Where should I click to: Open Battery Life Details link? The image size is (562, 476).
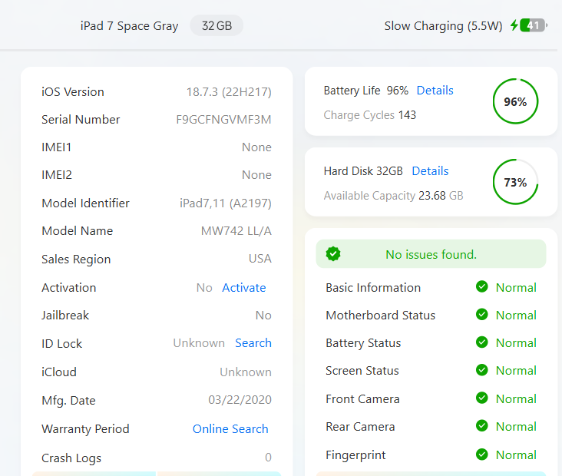(x=435, y=91)
